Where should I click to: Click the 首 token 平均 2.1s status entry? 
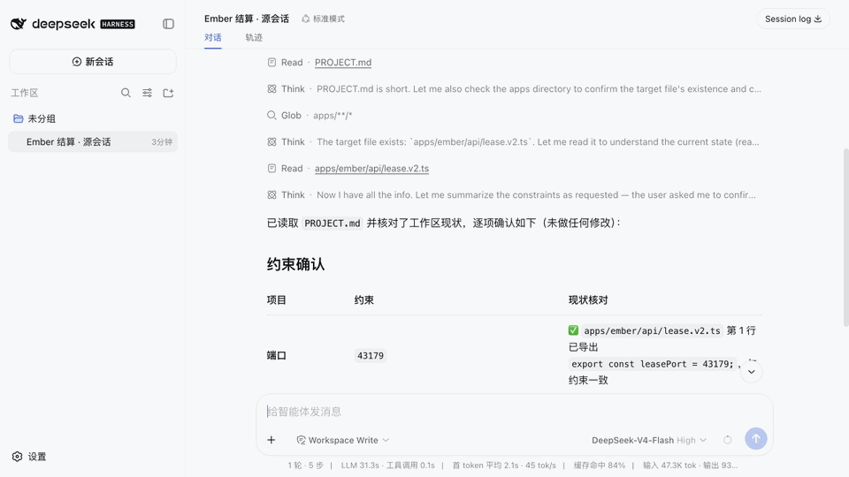click(504, 466)
